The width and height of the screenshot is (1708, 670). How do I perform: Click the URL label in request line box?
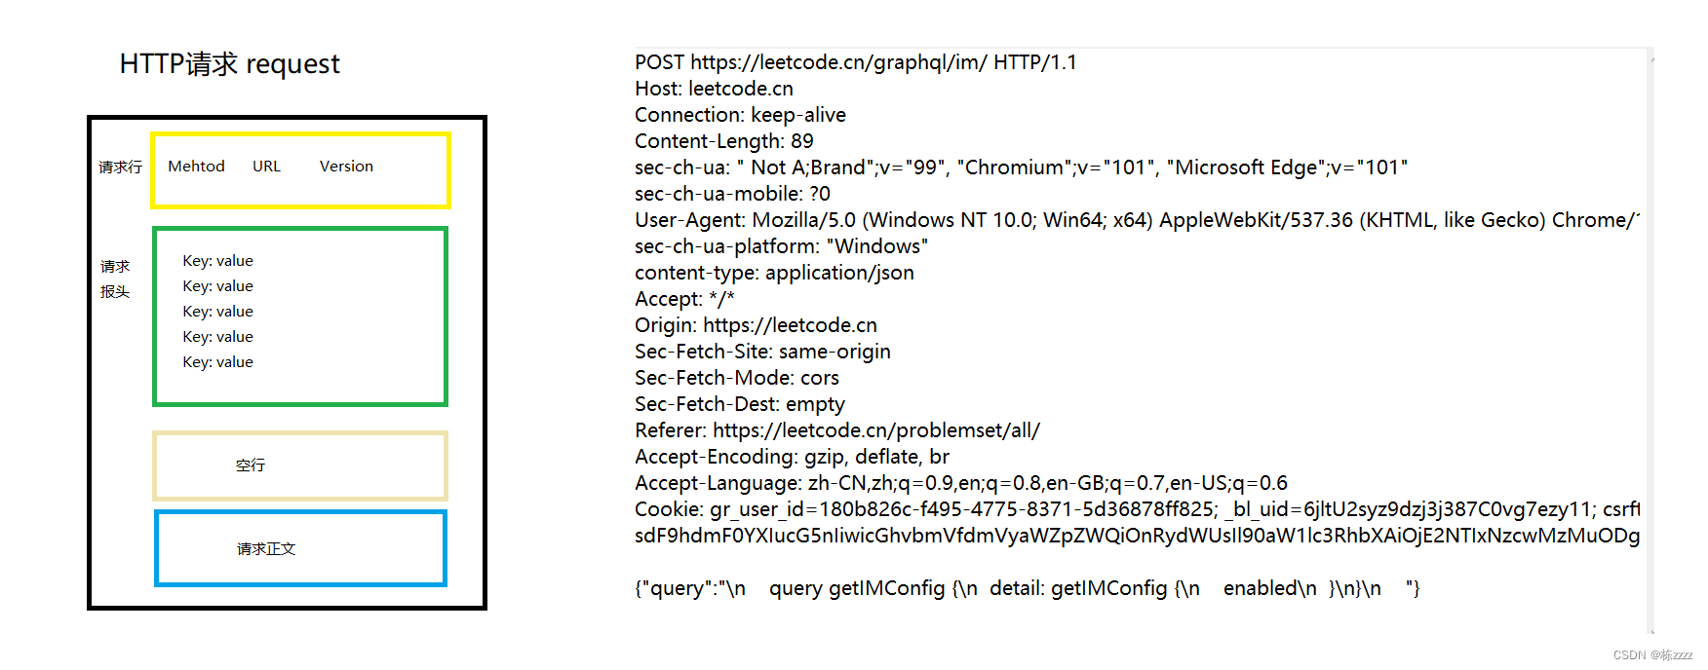pos(266,167)
